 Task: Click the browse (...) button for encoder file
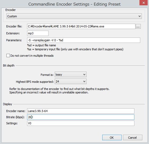[138, 26]
